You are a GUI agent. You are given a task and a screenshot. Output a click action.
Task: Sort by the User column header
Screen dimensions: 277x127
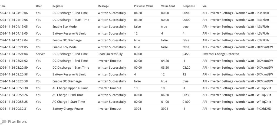39,6
